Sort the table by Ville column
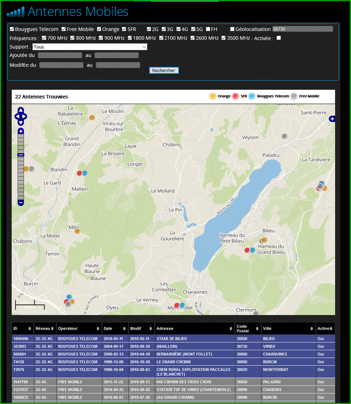This screenshot has width=351, height=404. [x=288, y=328]
